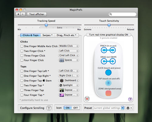This screenshot has width=152, height=122.
Task: Switch to the Drag, Pinch etc tab
Action: (67, 35)
